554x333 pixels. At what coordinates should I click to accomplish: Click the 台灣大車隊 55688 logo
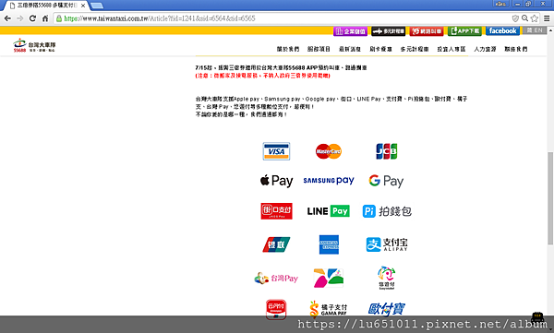[34, 45]
